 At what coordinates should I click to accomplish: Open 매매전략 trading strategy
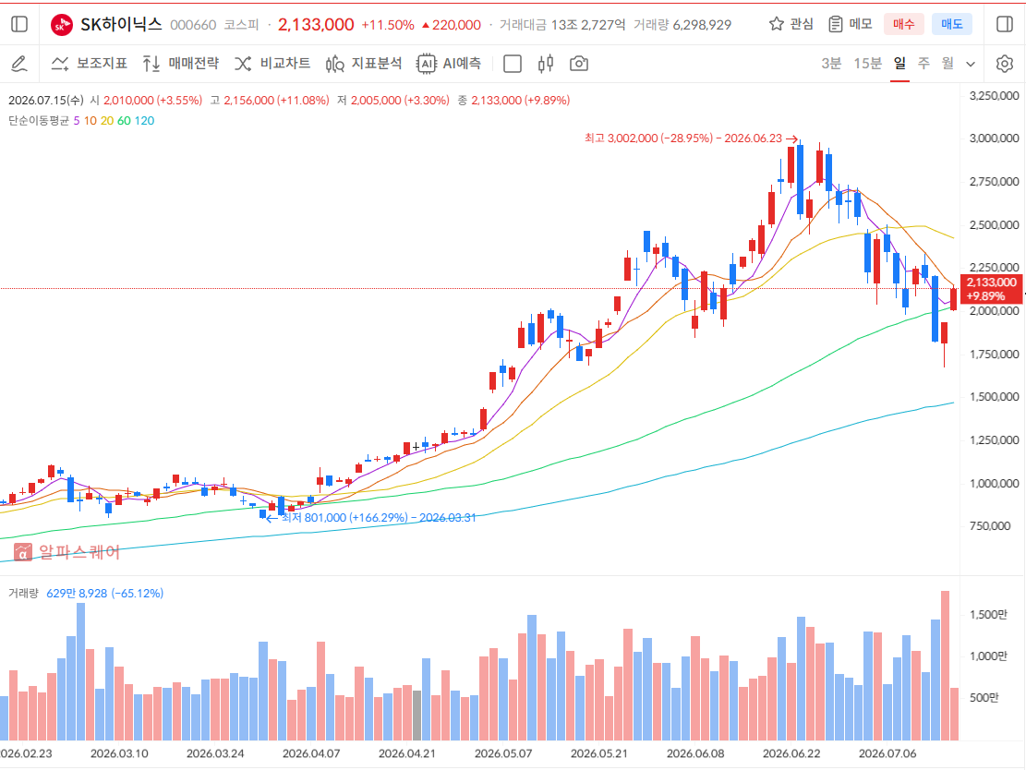pos(181,64)
